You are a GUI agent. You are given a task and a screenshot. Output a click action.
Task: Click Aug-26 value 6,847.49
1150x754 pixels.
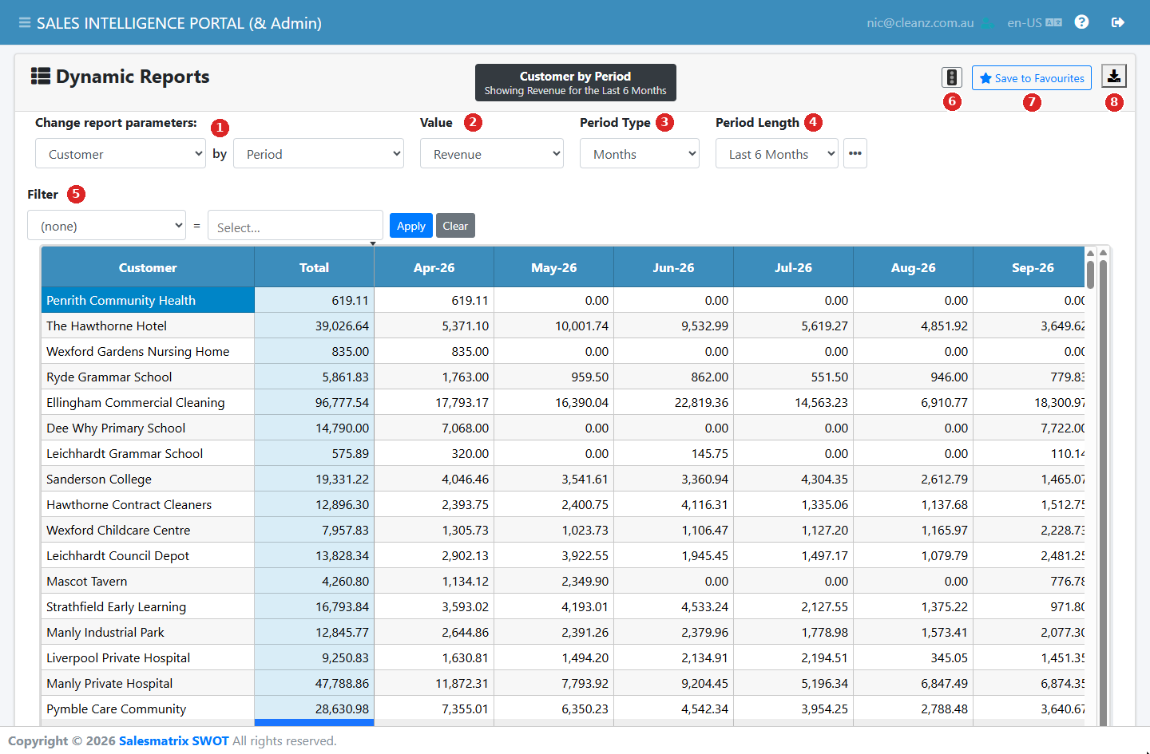913,683
